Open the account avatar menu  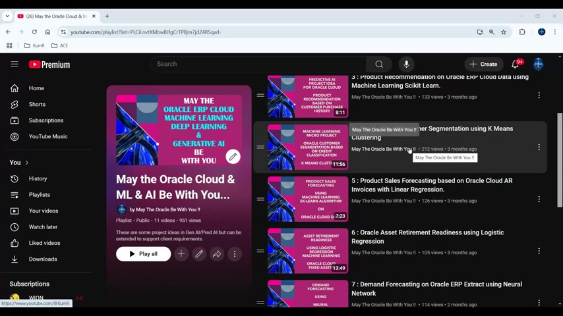(x=538, y=65)
